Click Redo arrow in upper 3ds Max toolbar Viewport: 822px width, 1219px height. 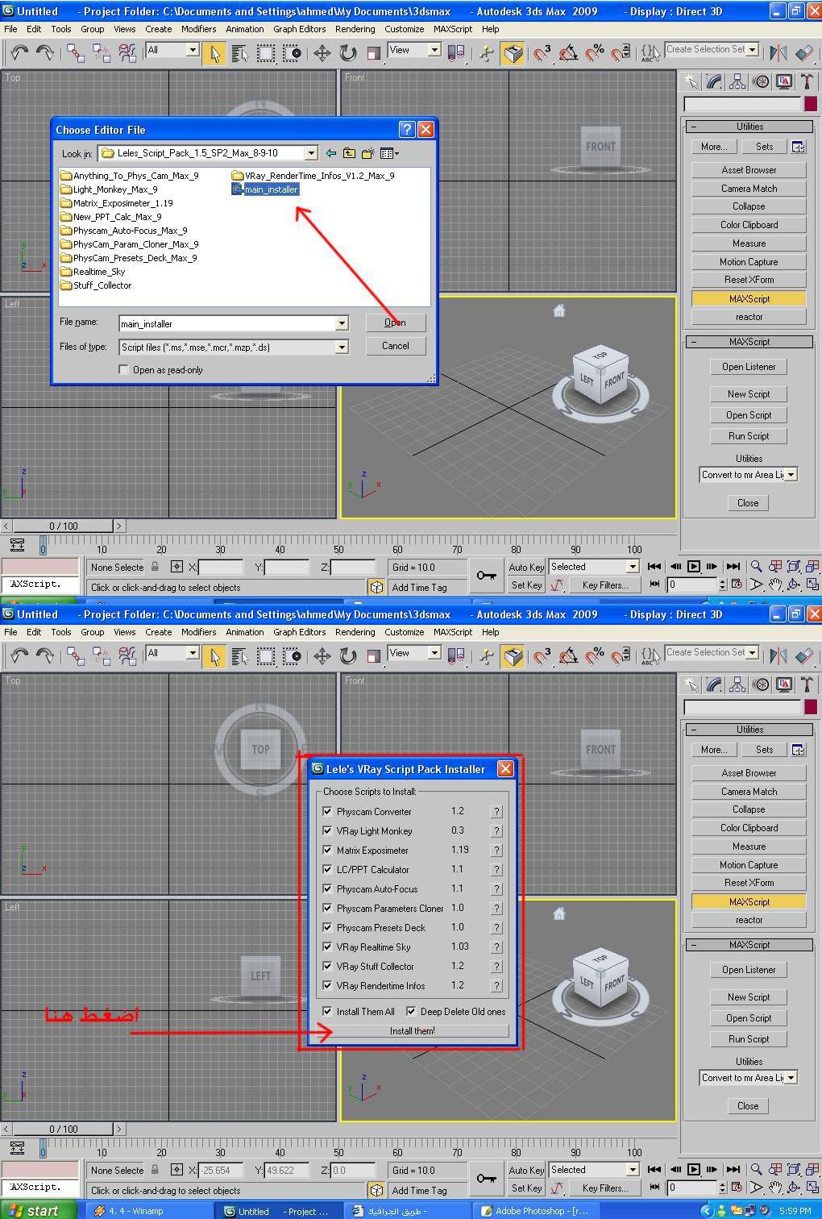tap(45, 53)
